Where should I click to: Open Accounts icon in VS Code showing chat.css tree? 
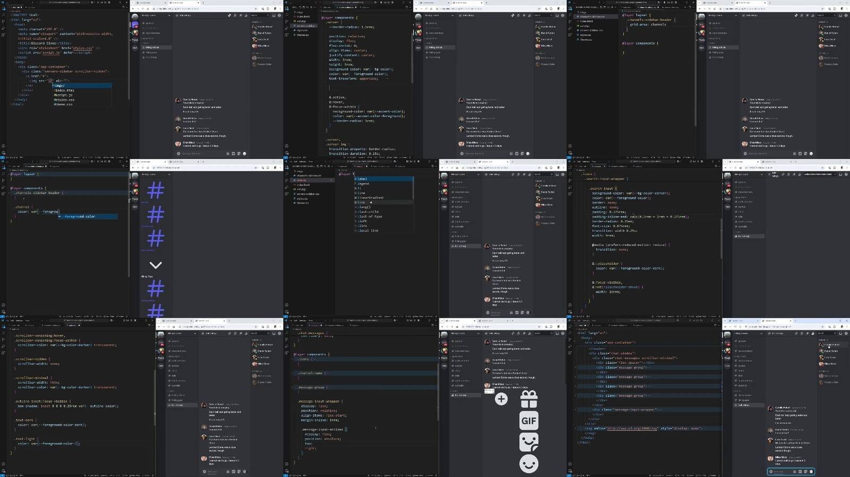click(287, 305)
